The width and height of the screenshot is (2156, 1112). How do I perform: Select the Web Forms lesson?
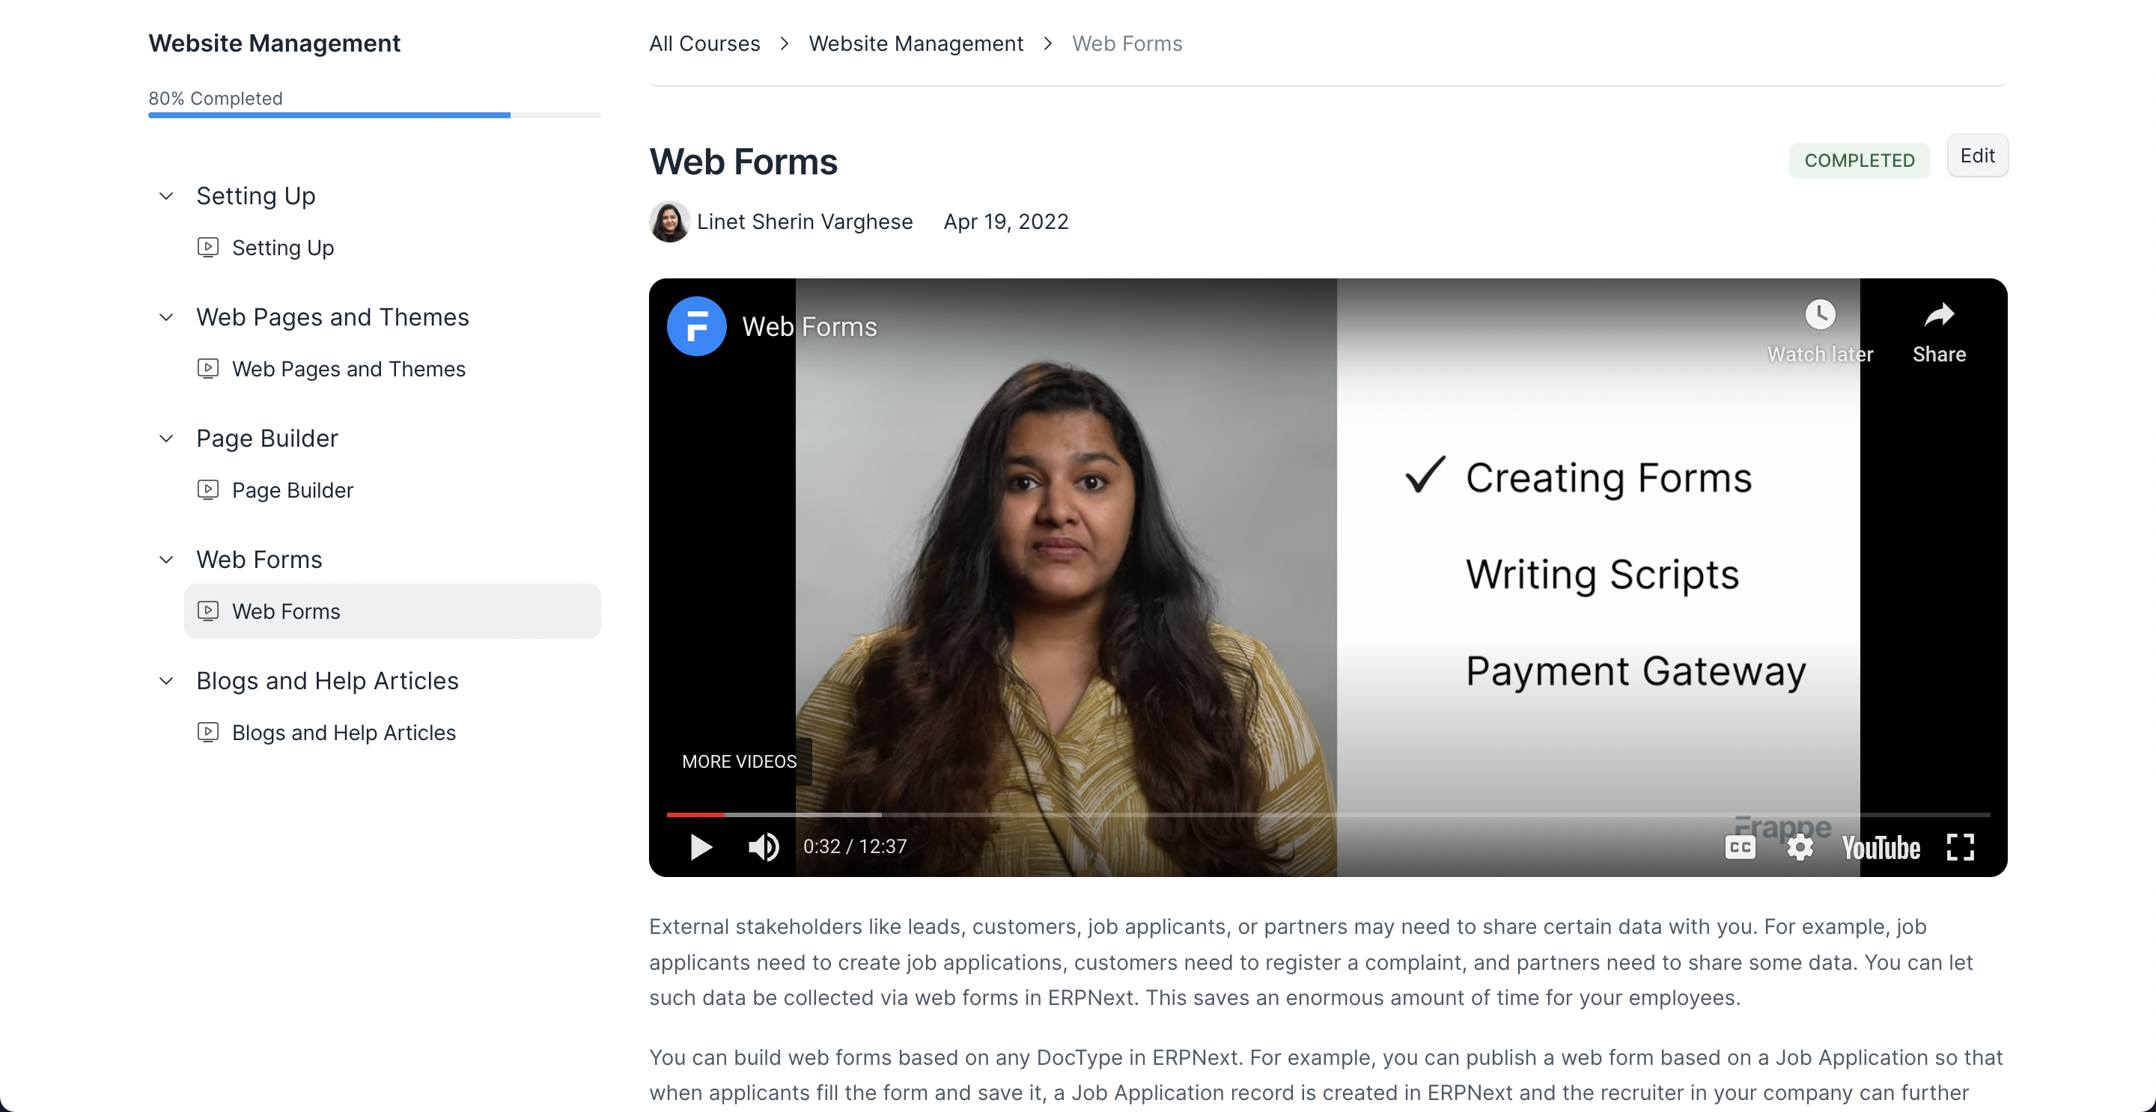coord(392,611)
